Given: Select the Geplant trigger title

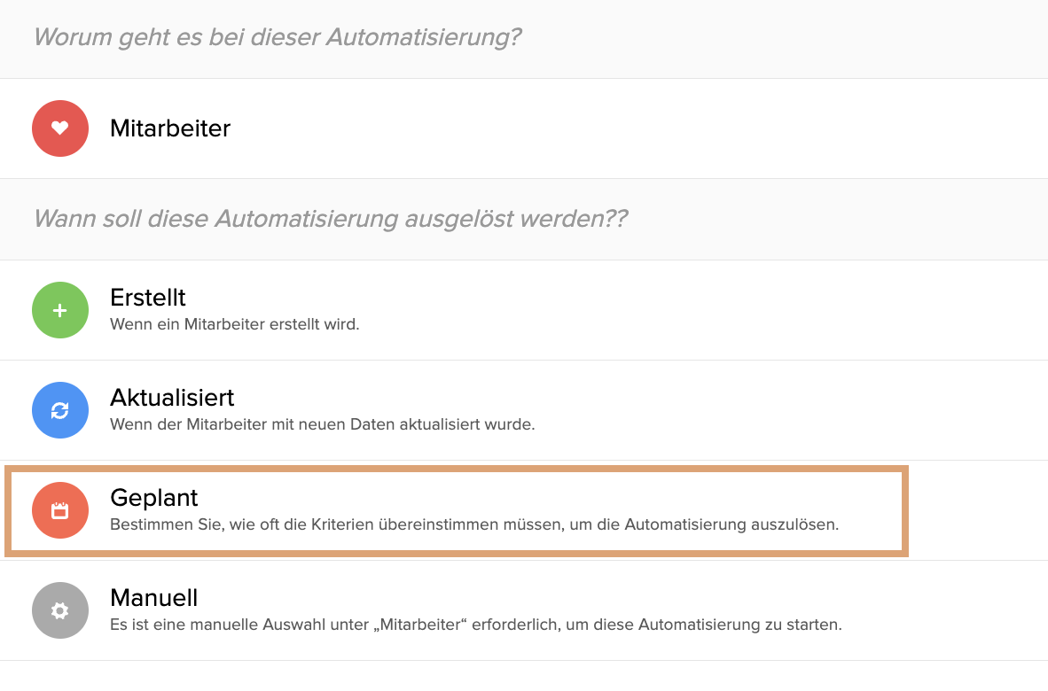Looking at the screenshot, I should pyautogui.click(x=153, y=498).
